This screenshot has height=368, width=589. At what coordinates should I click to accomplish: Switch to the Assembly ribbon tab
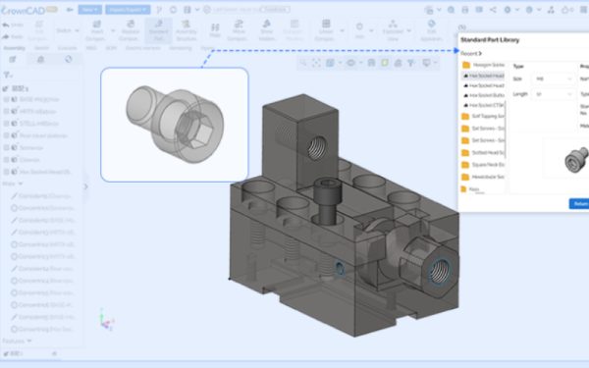click(x=14, y=48)
